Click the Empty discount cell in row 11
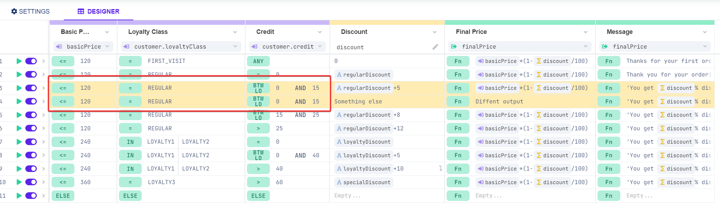The height and width of the screenshot is (210, 720). (347, 196)
